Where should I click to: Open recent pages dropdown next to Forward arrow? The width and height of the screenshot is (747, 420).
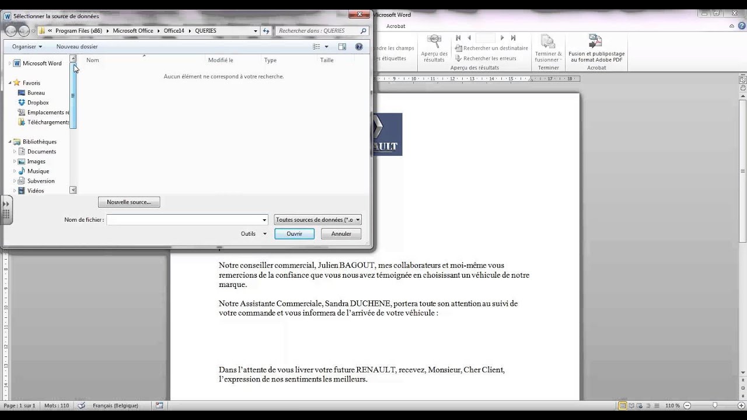point(34,31)
